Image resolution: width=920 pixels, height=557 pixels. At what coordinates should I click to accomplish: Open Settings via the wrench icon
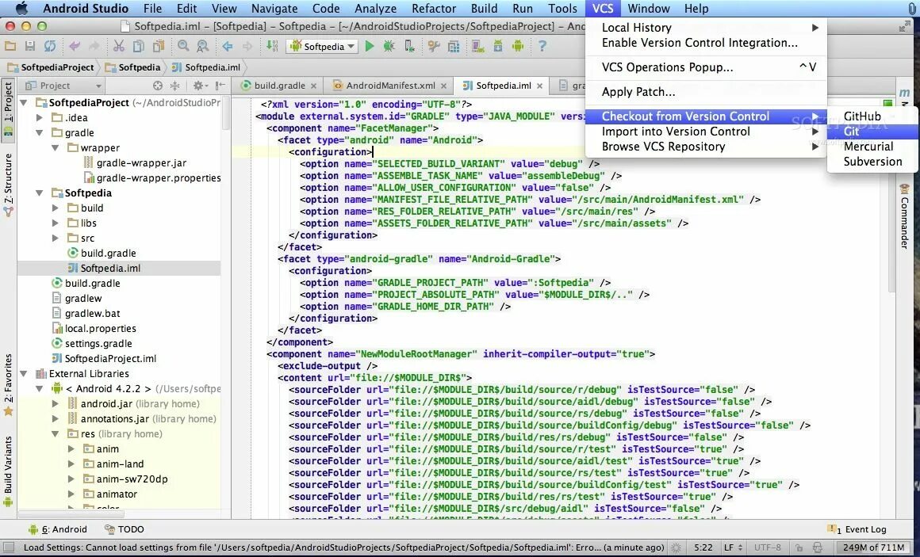434,46
